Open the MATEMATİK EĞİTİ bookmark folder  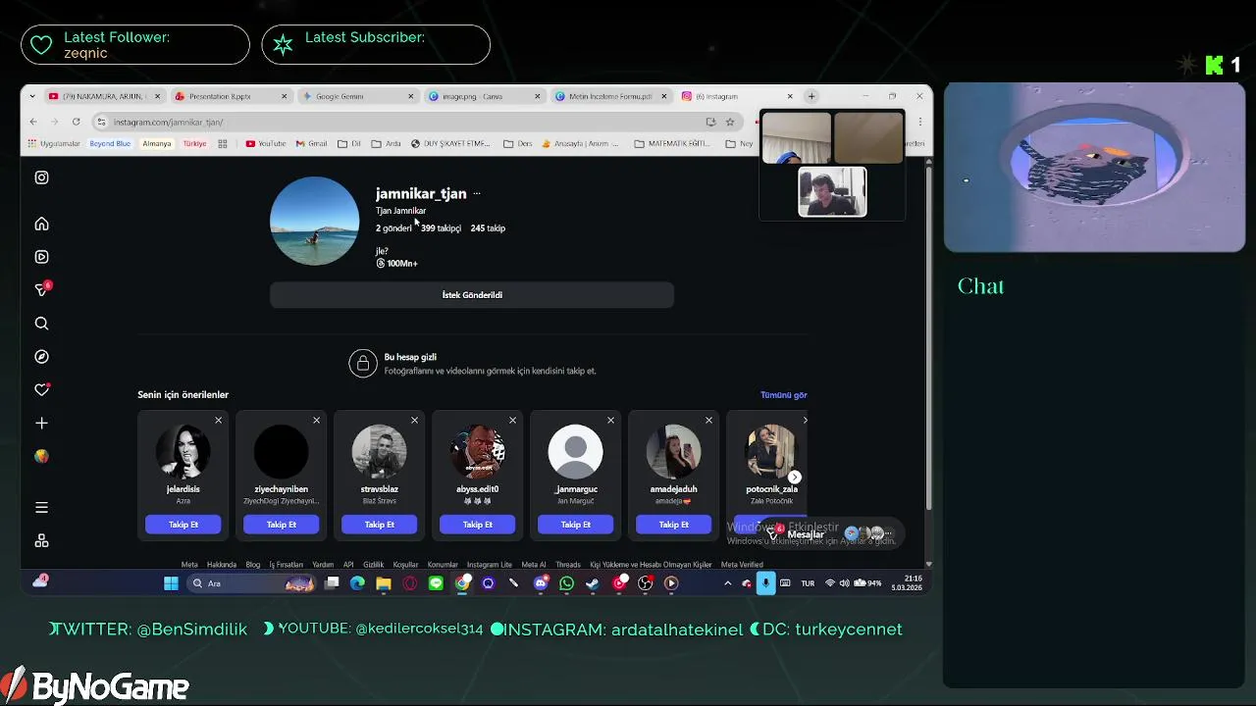(672, 143)
